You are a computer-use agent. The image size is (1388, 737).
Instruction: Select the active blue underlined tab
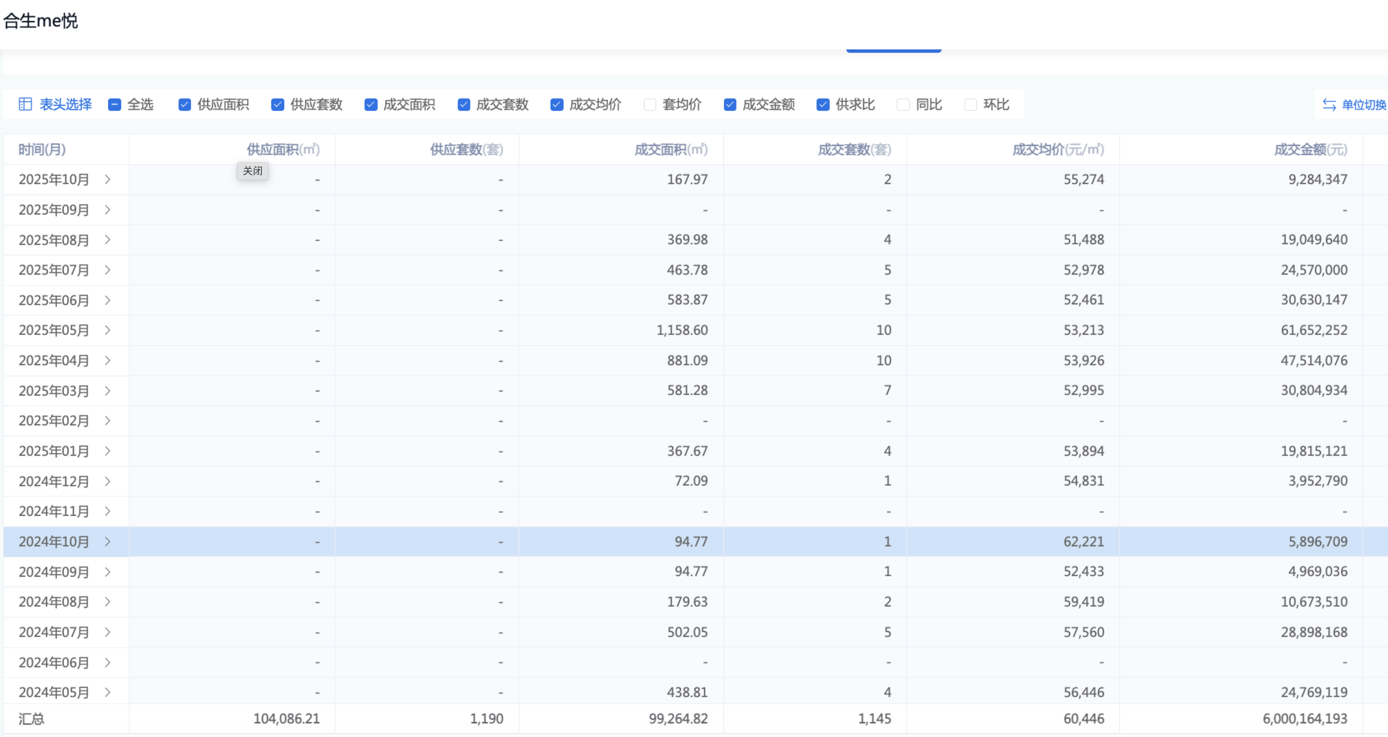point(894,50)
